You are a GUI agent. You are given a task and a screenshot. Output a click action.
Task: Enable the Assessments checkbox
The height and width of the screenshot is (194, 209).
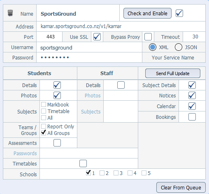pyautogui.click(x=57, y=143)
